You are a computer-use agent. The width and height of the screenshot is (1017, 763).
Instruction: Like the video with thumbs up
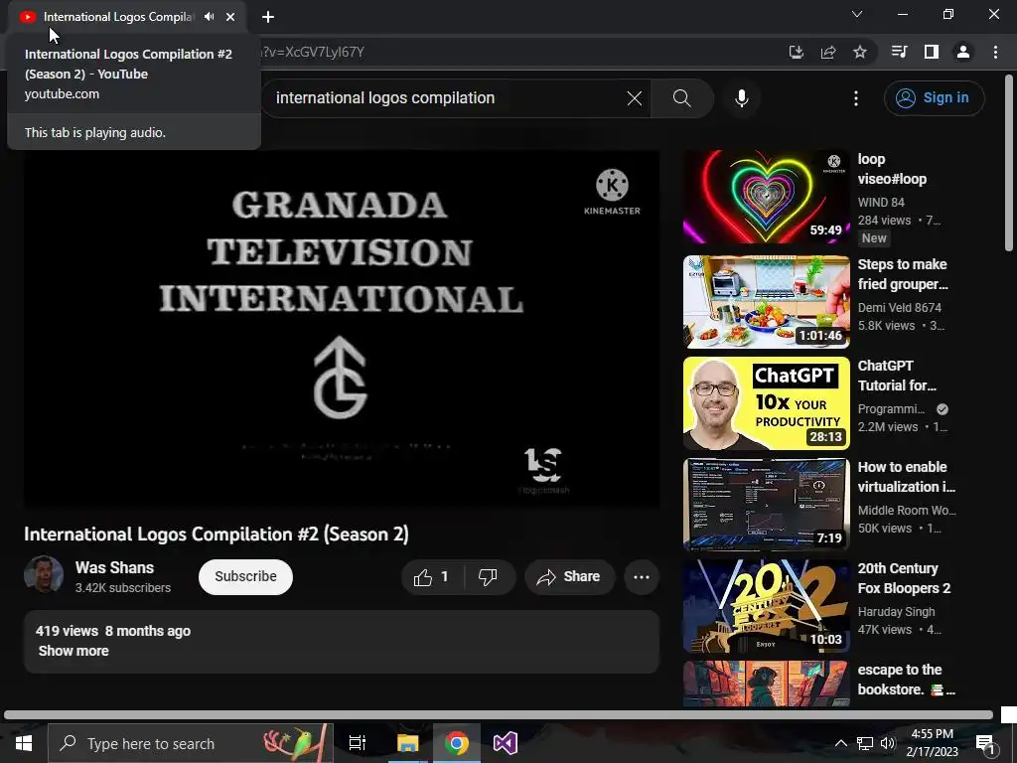(432, 577)
